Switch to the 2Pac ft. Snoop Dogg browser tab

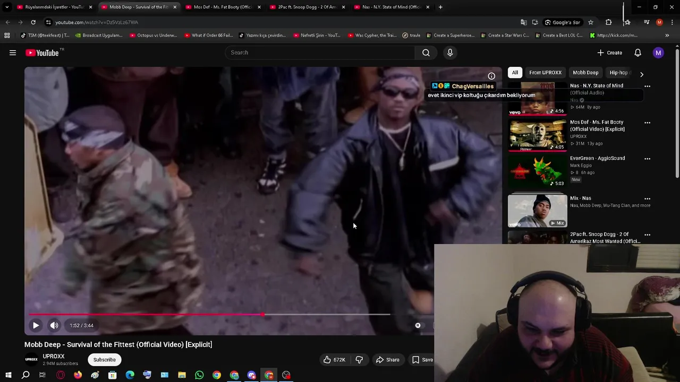[307, 7]
